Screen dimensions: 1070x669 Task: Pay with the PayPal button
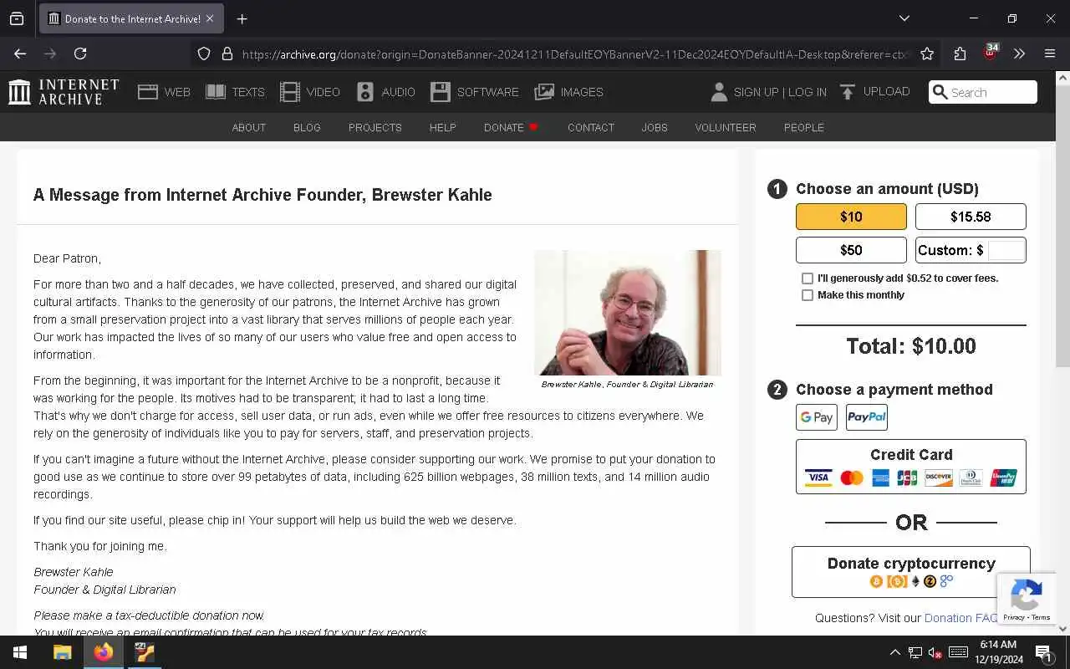click(x=867, y=417)
